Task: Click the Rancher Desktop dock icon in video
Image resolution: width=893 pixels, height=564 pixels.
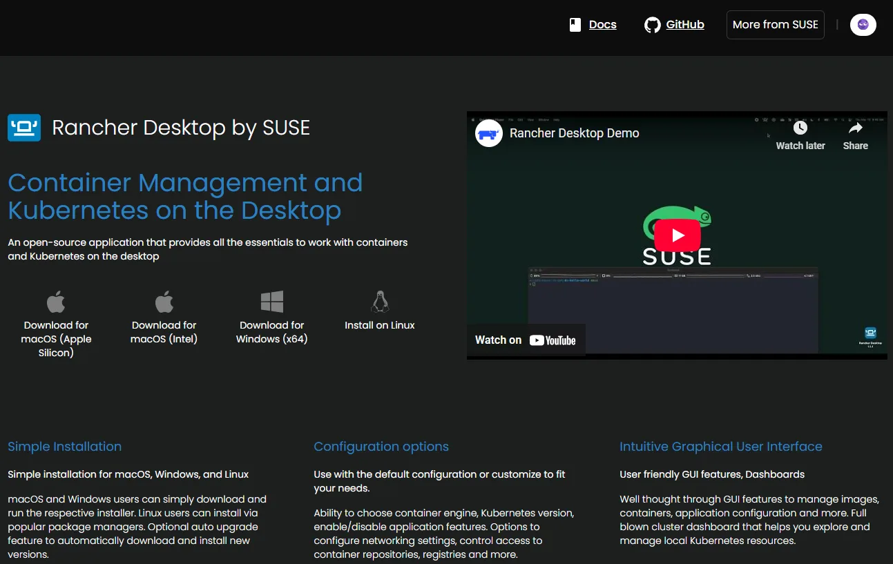Action: (870, 333)
